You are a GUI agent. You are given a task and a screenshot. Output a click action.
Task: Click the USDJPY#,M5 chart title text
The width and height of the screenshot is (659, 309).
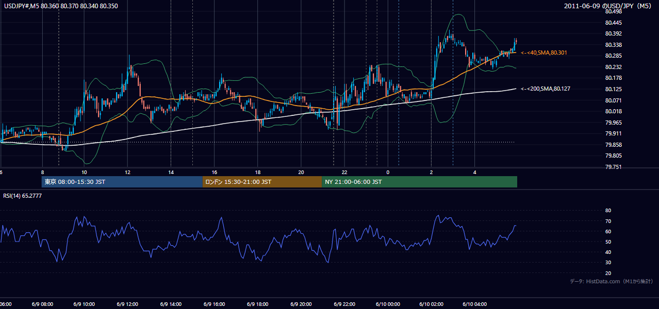click(61, 6)
